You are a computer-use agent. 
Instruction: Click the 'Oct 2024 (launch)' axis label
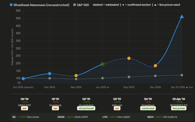point(23,87)
